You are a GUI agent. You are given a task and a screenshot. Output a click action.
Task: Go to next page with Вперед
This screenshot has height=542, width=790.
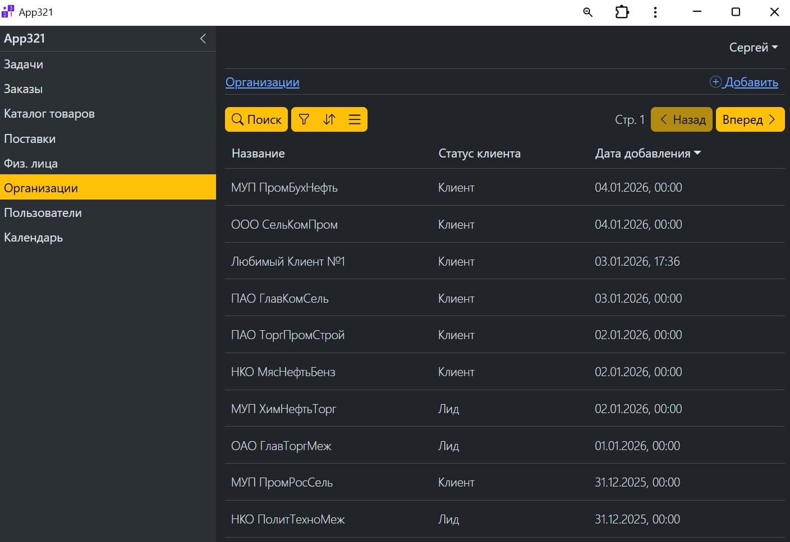[x=750, y=119]
